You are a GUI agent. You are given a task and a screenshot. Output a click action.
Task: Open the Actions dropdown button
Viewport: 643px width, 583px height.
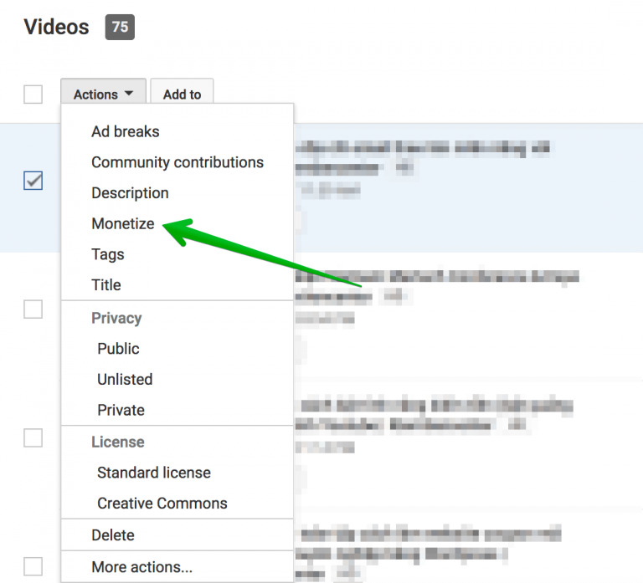coord(103,95)
